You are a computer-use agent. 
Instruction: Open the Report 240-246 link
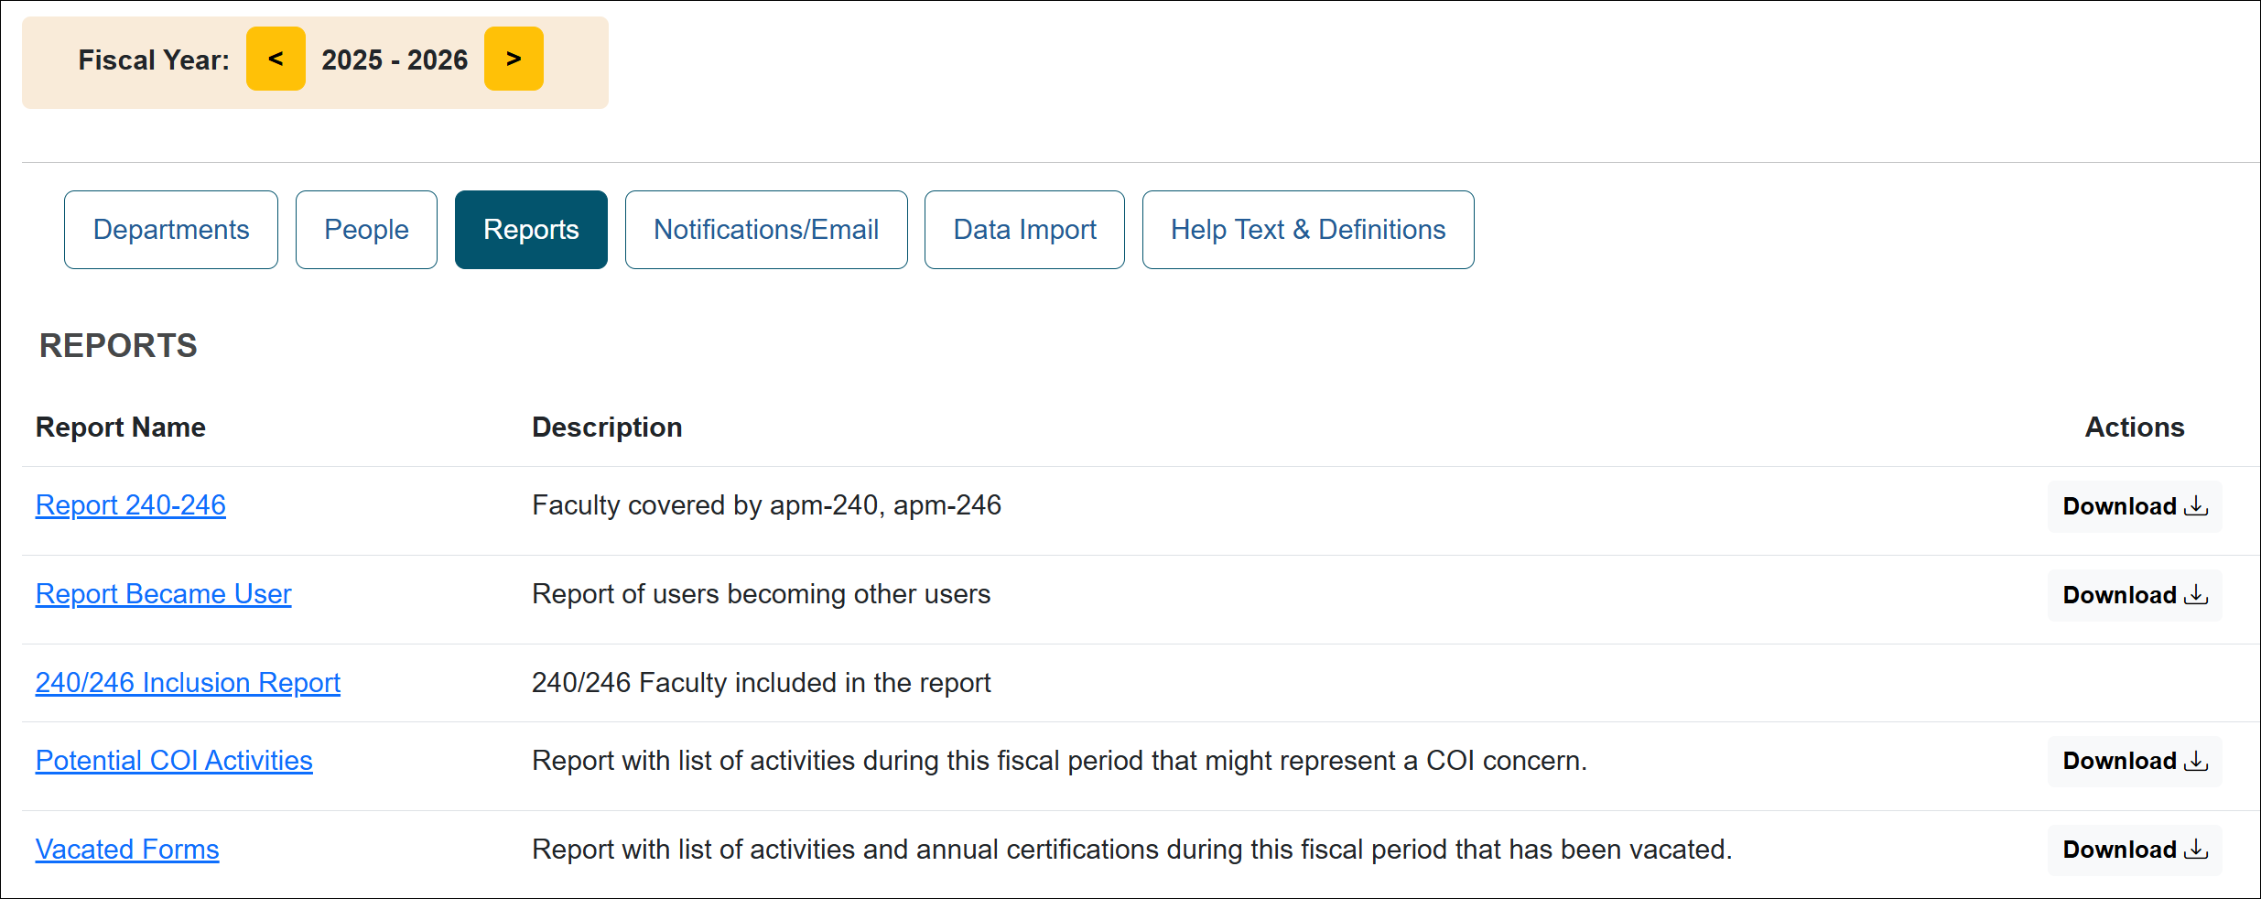click(x=130, y=504)
